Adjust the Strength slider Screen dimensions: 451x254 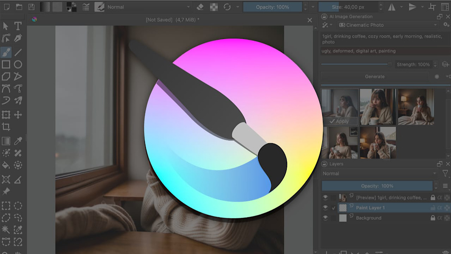tap(356, 64)
